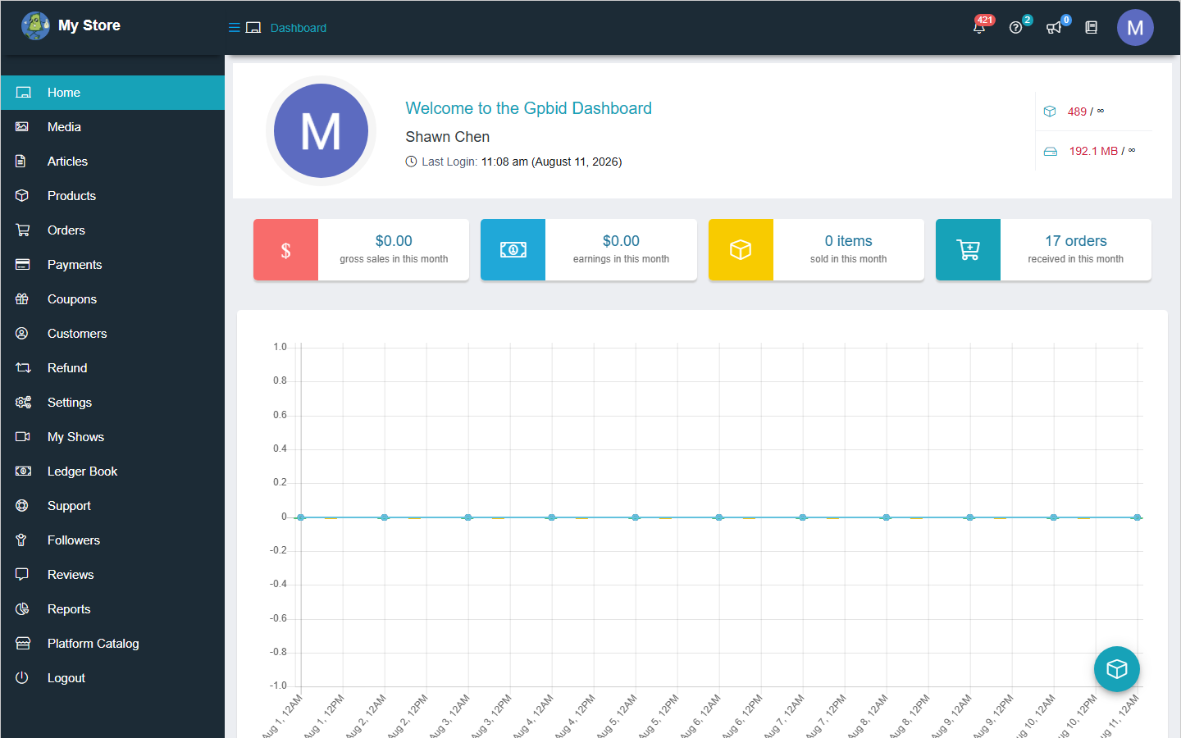Open the Refund menu item
This screenshot has width=1181, height=738.
112,368
